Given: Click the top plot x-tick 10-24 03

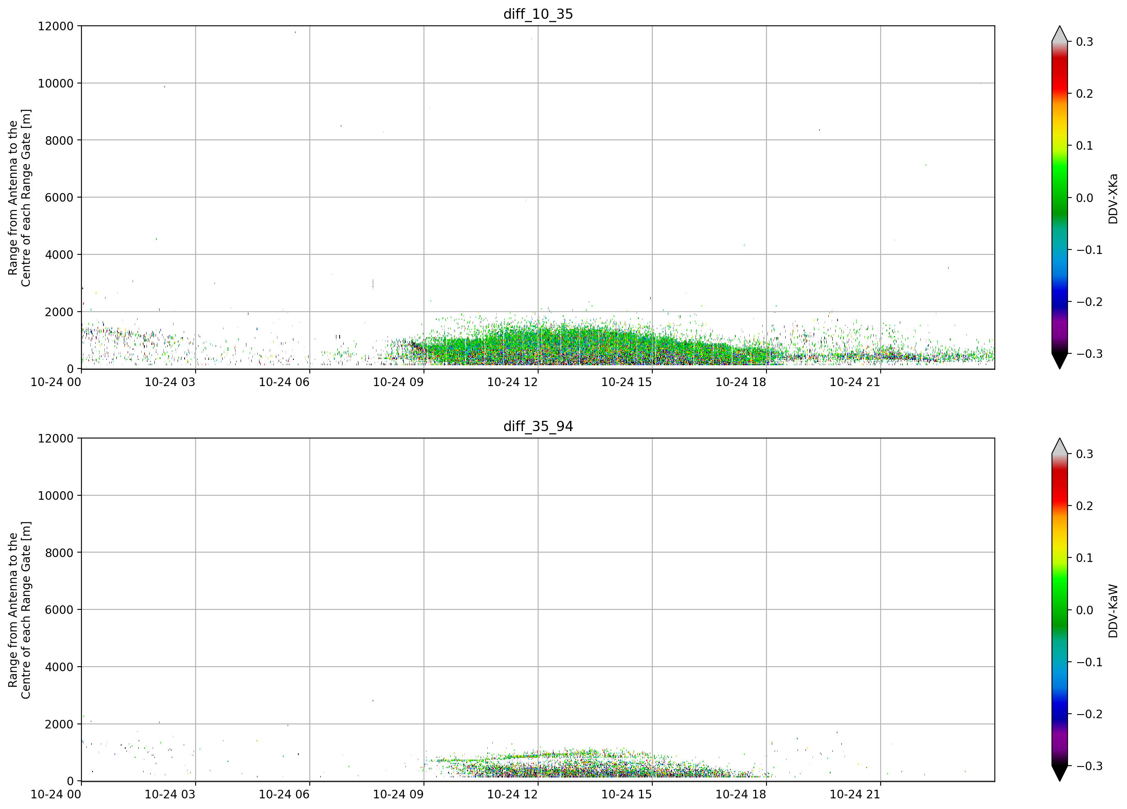Looking at the screenshot, I should [x=170, y=382].
